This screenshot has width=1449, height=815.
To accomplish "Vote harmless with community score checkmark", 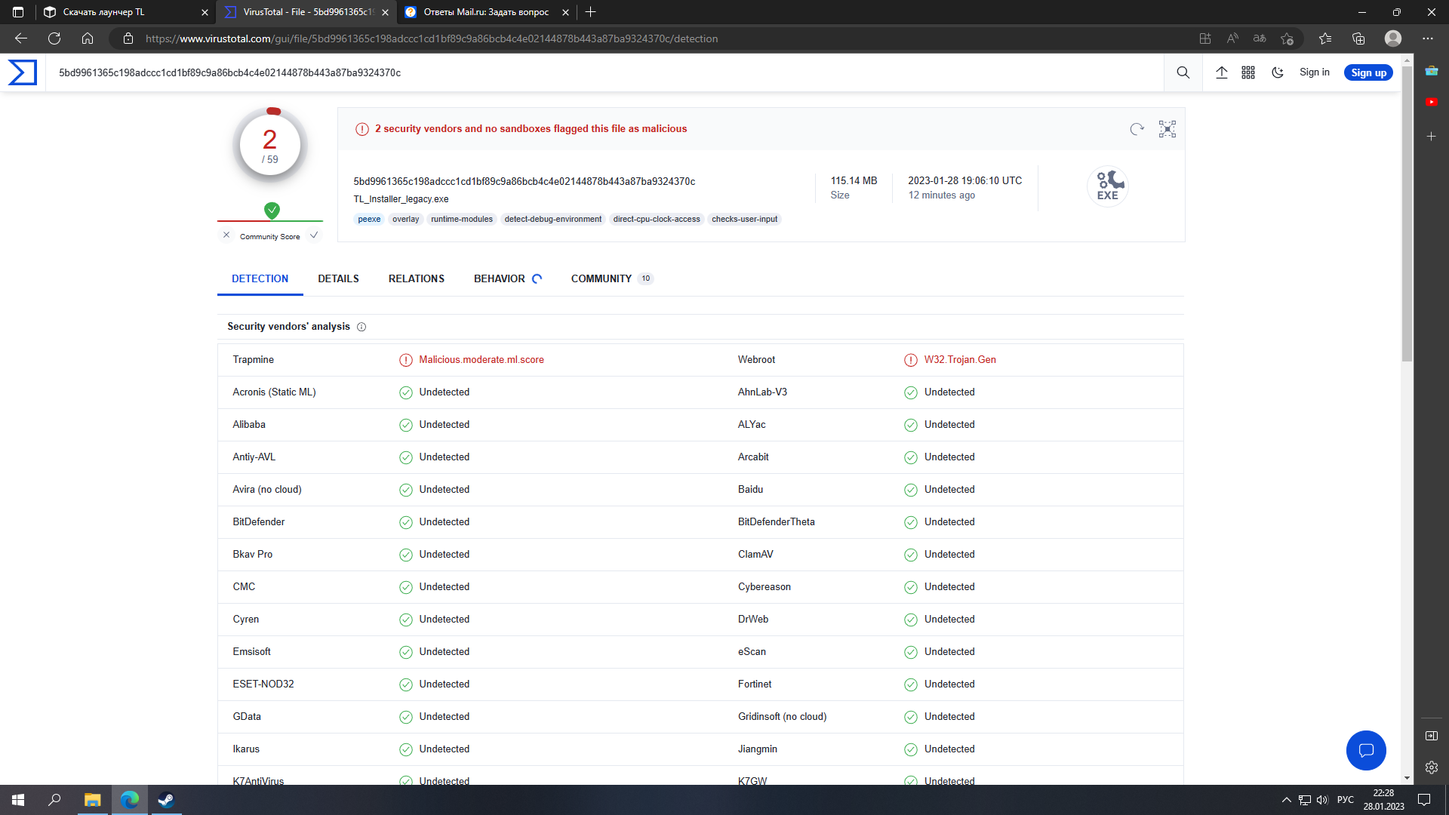I will point(314,235).
